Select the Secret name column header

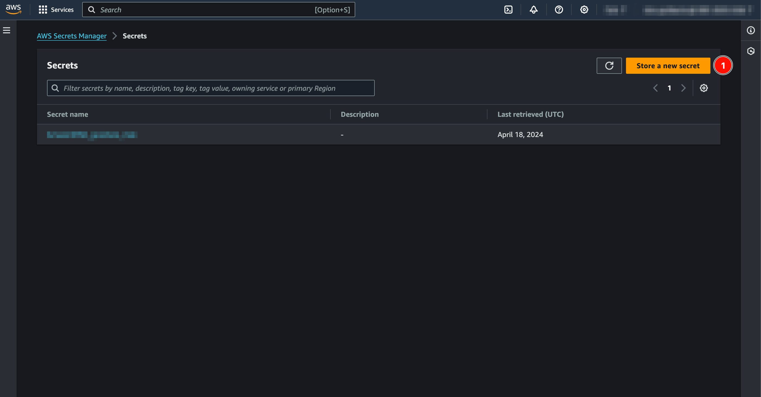pyautogui.click(x=67, y=114)
